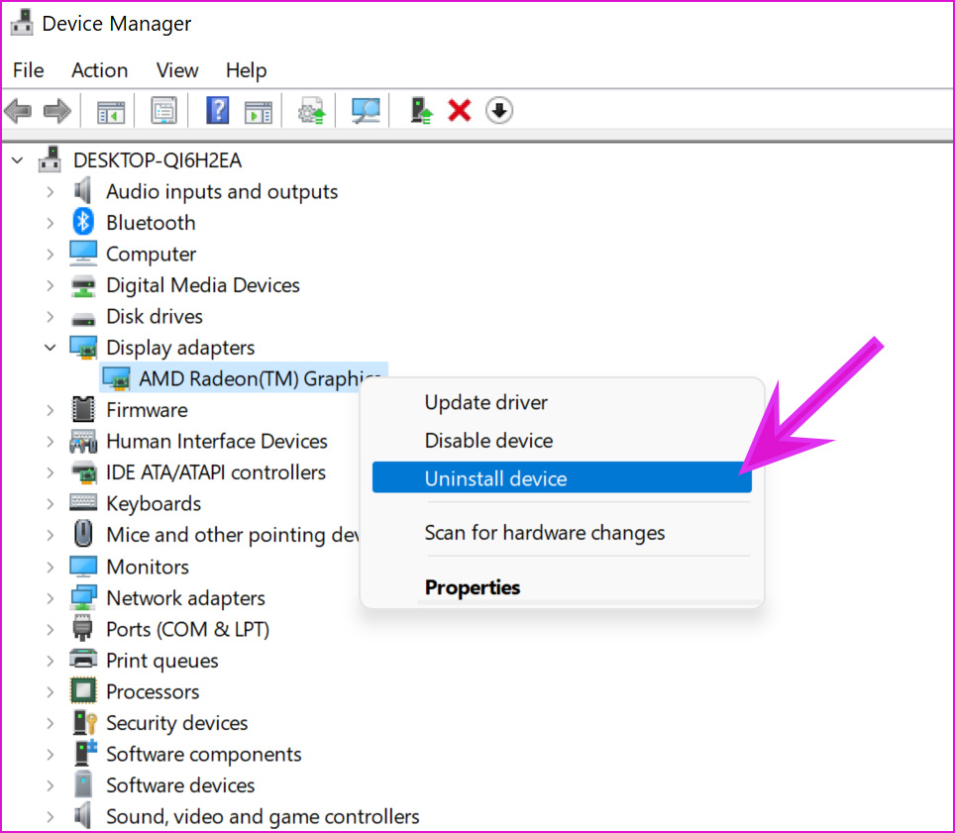The image size is (955, 833).
Task: Select the Computer category label
Action: click(x=151, y=254)
